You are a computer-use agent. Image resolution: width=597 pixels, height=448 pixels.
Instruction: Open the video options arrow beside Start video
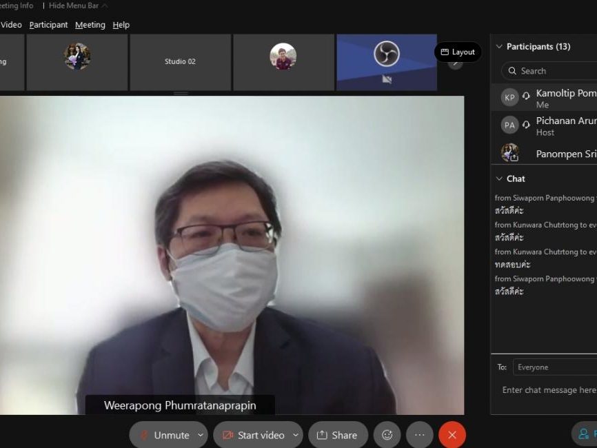click(x=296, y=435)
